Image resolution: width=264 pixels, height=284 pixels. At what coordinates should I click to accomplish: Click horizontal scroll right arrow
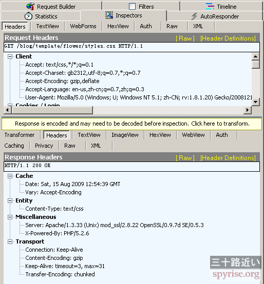[248, 110]
